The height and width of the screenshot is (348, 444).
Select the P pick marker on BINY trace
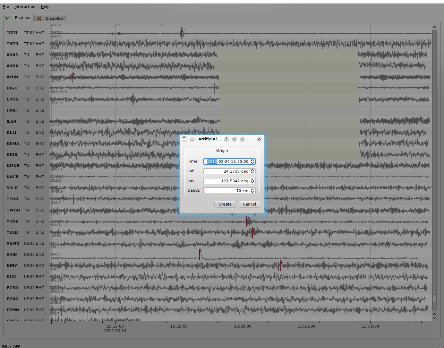pyautogui.click(x=280, y=266)
